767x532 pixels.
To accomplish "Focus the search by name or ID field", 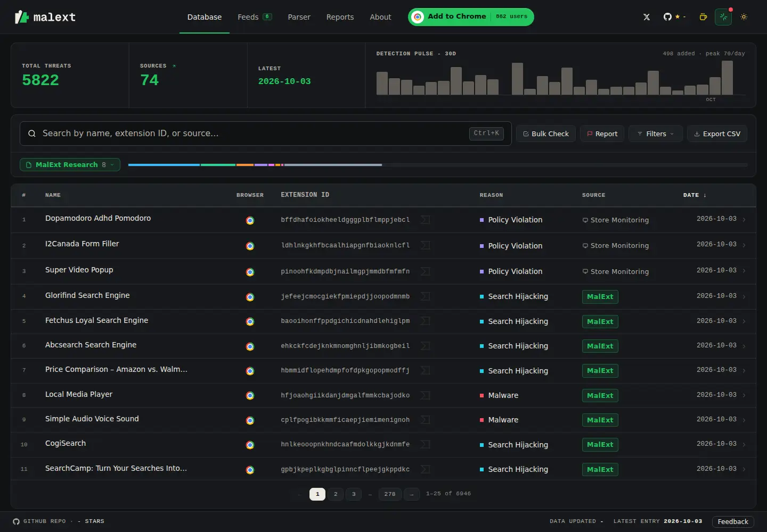I will [x=266, y=134].
